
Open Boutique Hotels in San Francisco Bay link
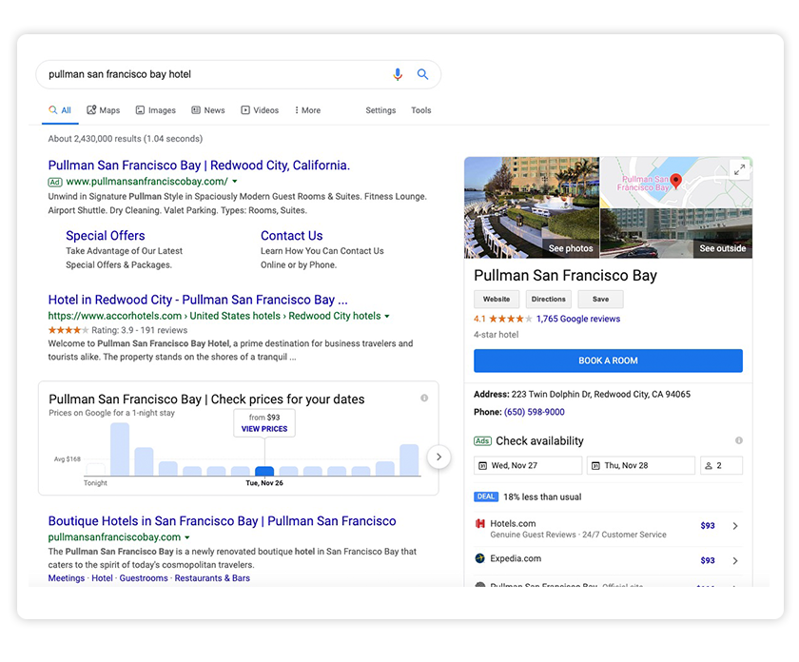coord(222,521)
